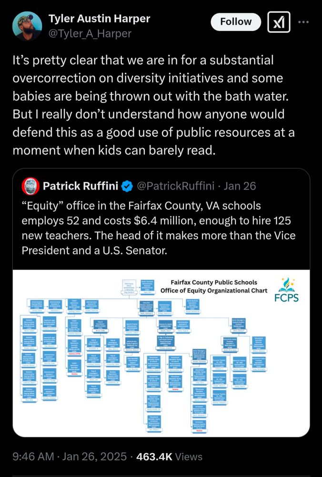Image resolution: width=322 pixels, height=477 pixels.
Task: Click the blue verified badge beside Patrick Ruffini
Action: coord(127,186)
